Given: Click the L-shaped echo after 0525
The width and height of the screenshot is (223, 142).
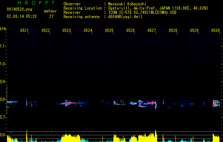Looking at the screenshot, I should point(119,103).
